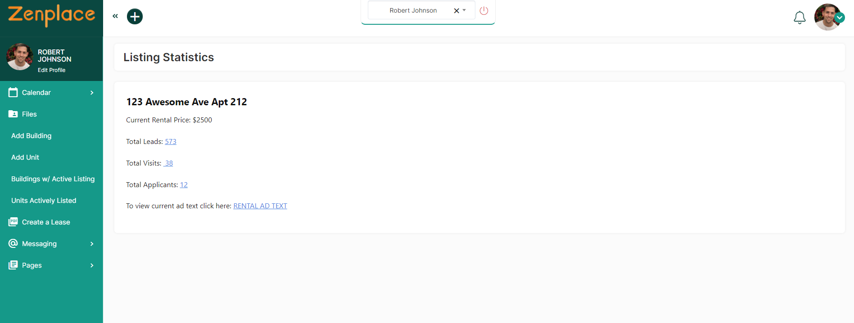
Task: Click the green chevron badge on avatar
Action: coord(840,18)
